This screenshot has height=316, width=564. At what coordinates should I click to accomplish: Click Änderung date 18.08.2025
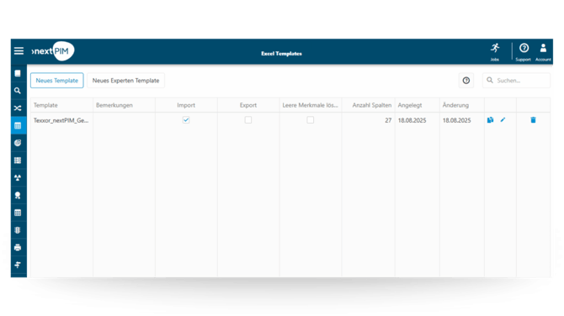(456, 120)
